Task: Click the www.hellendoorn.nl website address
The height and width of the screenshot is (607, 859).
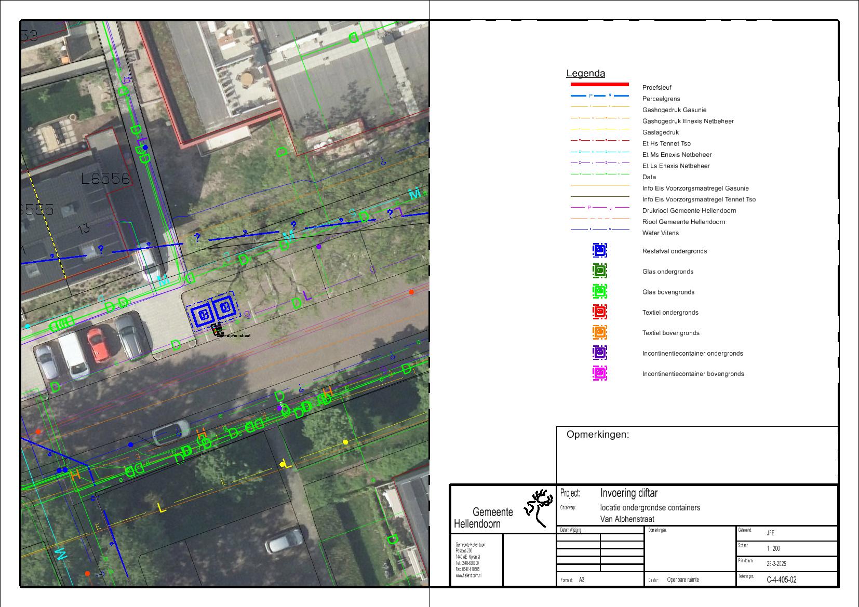Action: click(468, 576)
